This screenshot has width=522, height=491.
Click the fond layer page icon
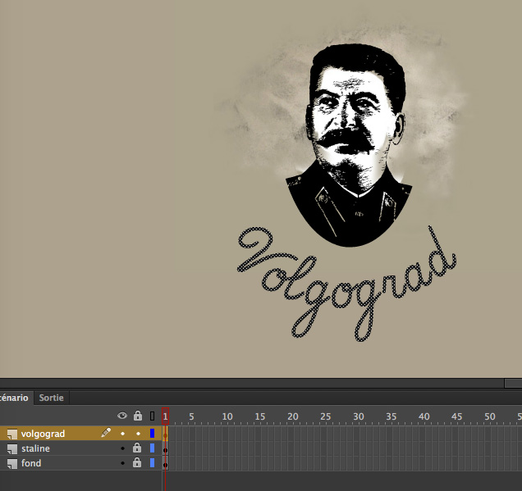pyautogui.click(x=12, y=464)
